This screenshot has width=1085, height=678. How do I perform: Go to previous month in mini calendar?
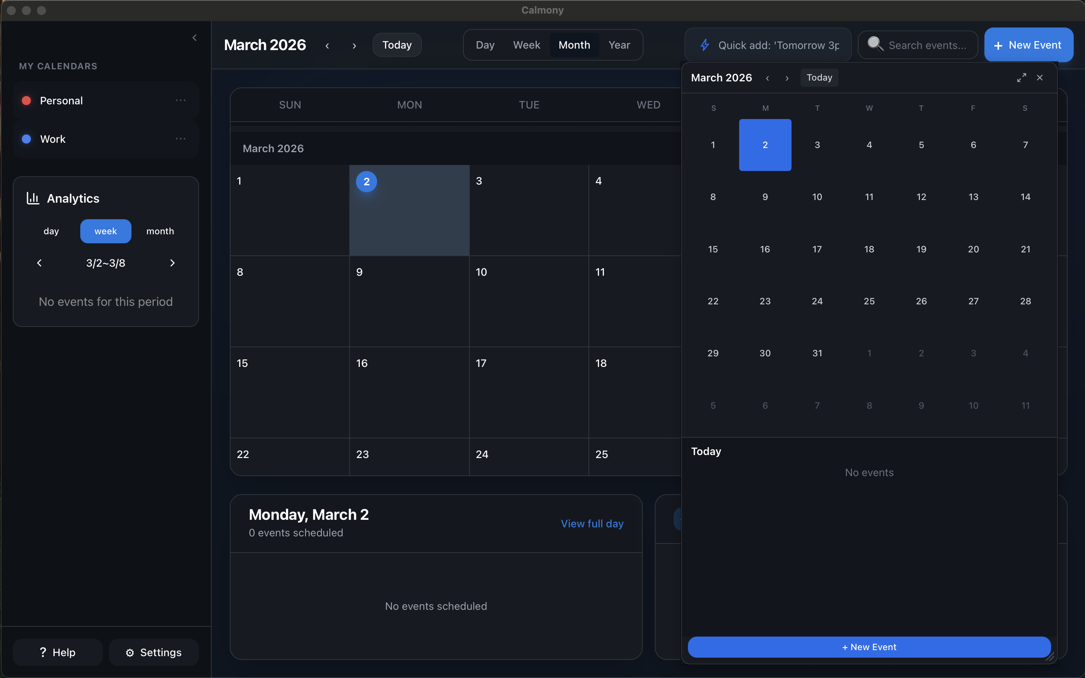[767, 78]
